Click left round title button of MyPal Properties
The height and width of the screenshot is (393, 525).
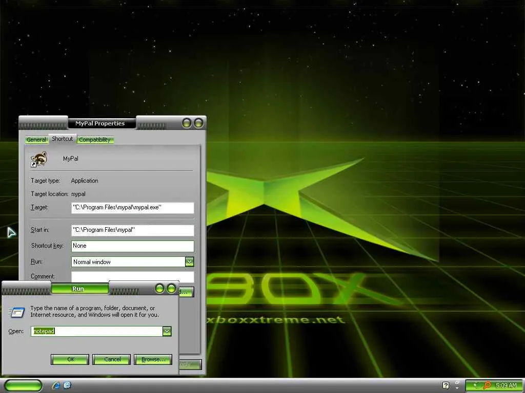point(187,123)
